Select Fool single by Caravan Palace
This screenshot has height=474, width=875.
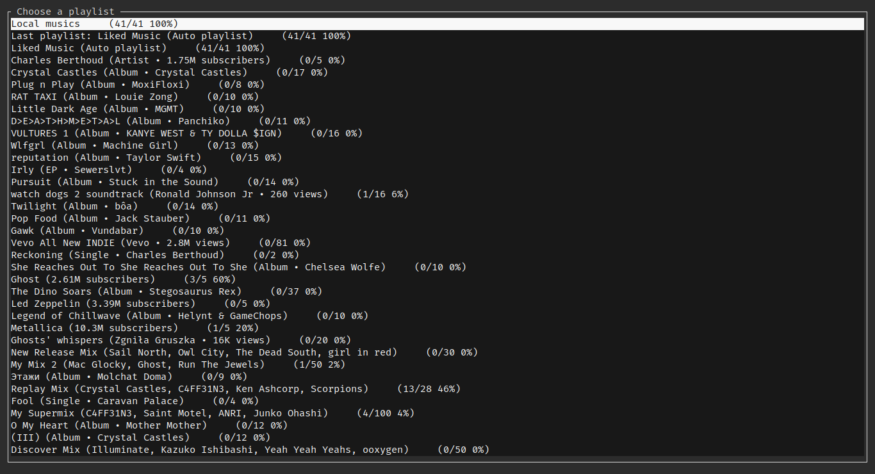coord(437,401)
